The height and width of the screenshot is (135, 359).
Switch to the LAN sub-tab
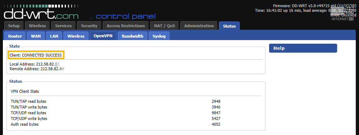point(54,36)
